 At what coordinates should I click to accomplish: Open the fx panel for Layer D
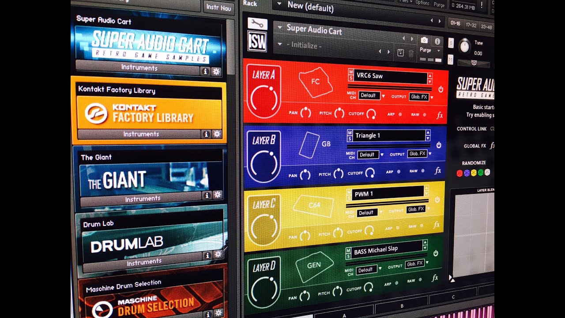tap(435, 278)
